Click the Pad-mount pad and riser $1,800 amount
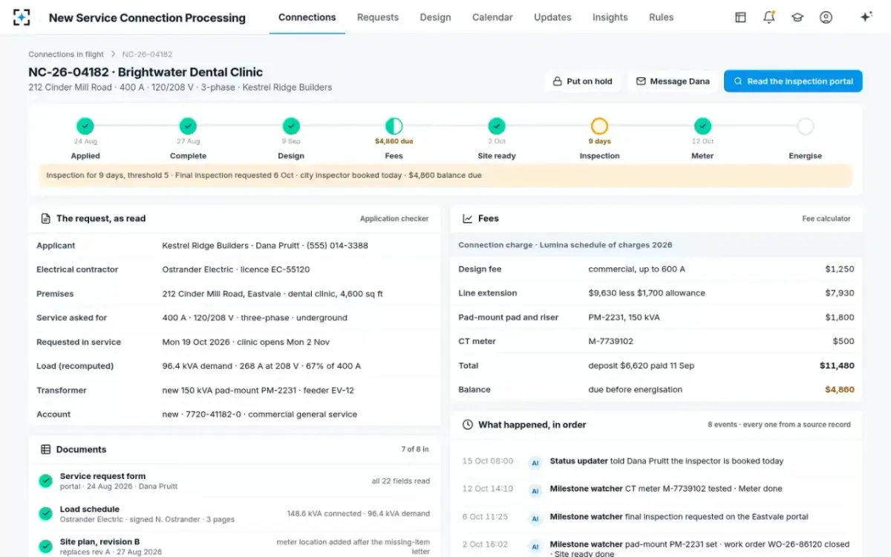The width and height of the screenshot is (891, 557). pyautogui.click(x=840, y=317)
